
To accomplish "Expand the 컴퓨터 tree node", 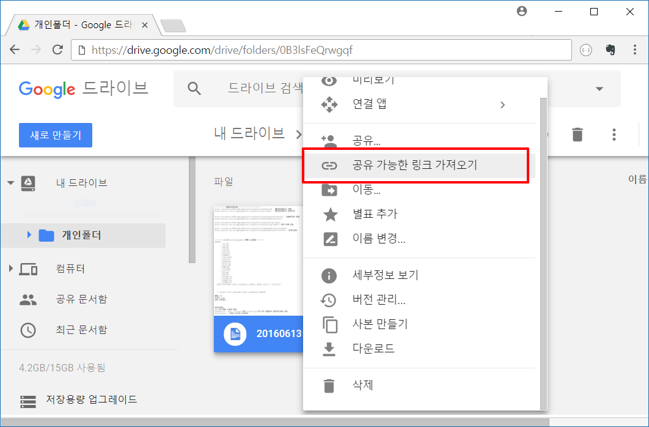I will coord(11,269).
